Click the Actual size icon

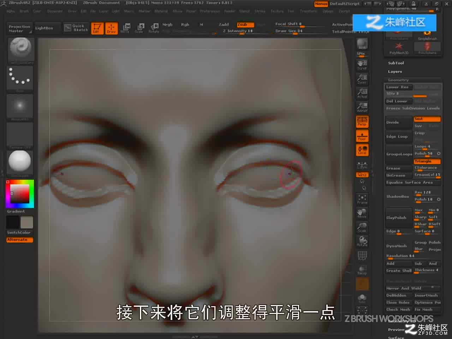(x=362, y=93)
